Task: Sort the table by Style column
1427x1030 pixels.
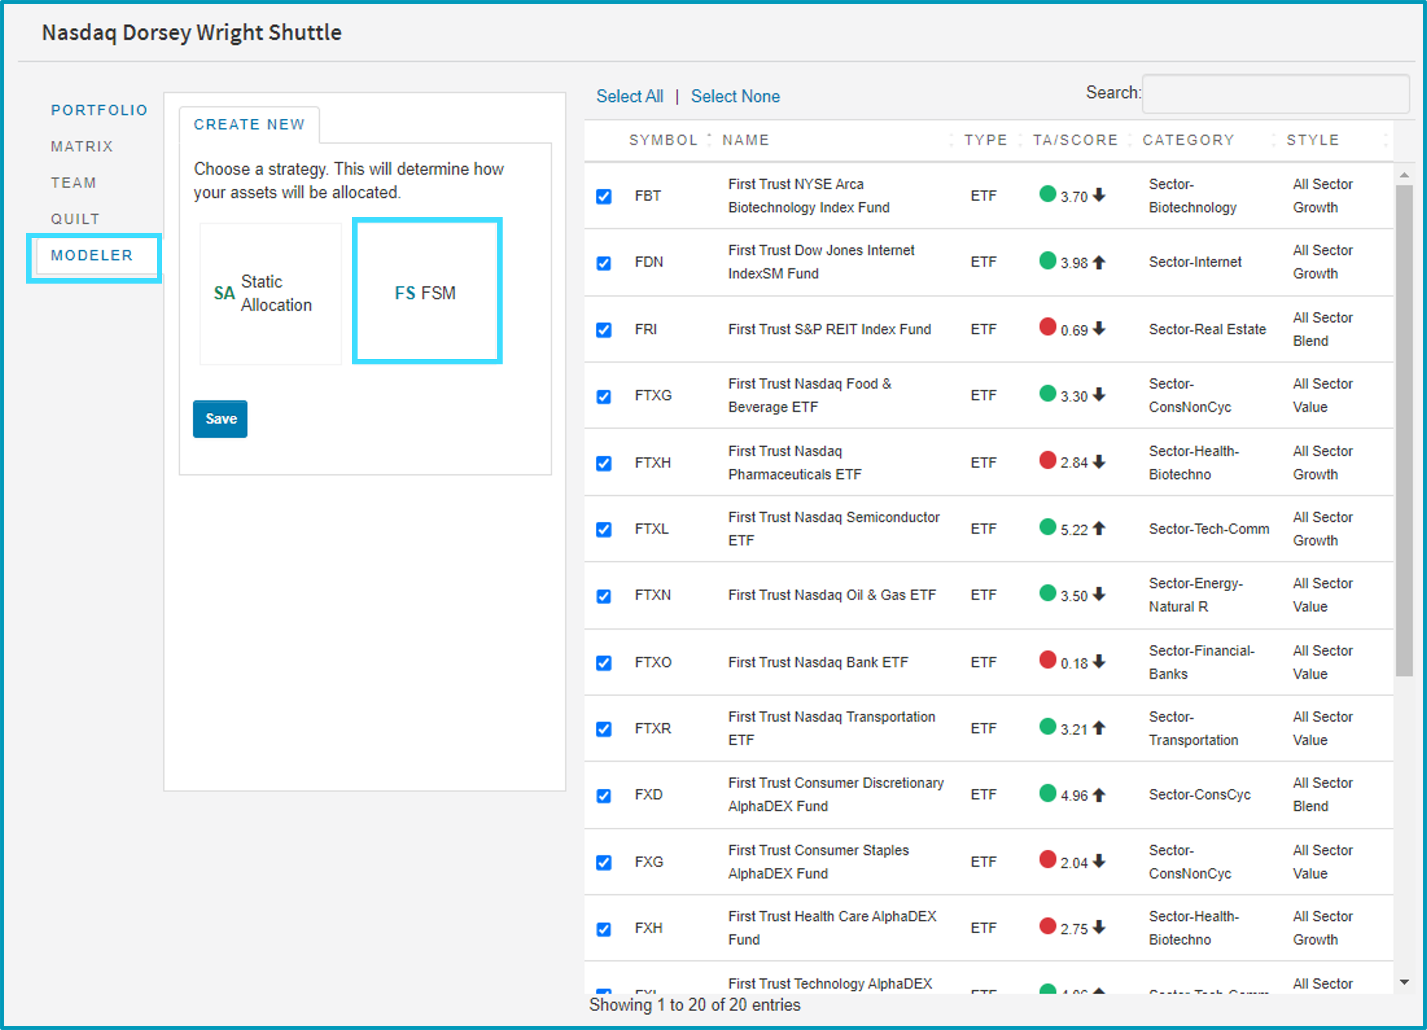Action: 1312,140
